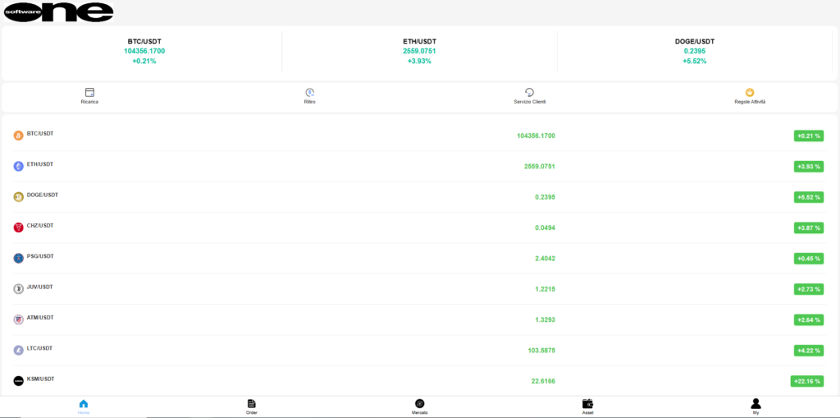The height and width of the screenshot is (418, 840).
Task: Go to the Home tab
Action: point(84,407)
